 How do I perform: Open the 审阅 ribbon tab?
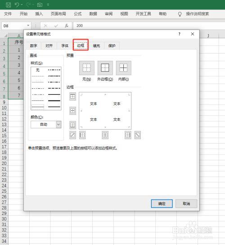click(x=108, y=14)
